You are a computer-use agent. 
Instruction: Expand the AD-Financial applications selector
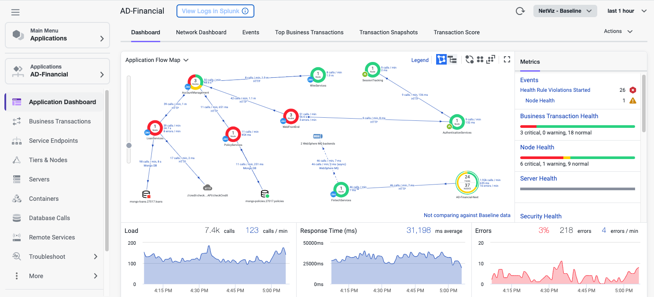coord(57,71)
